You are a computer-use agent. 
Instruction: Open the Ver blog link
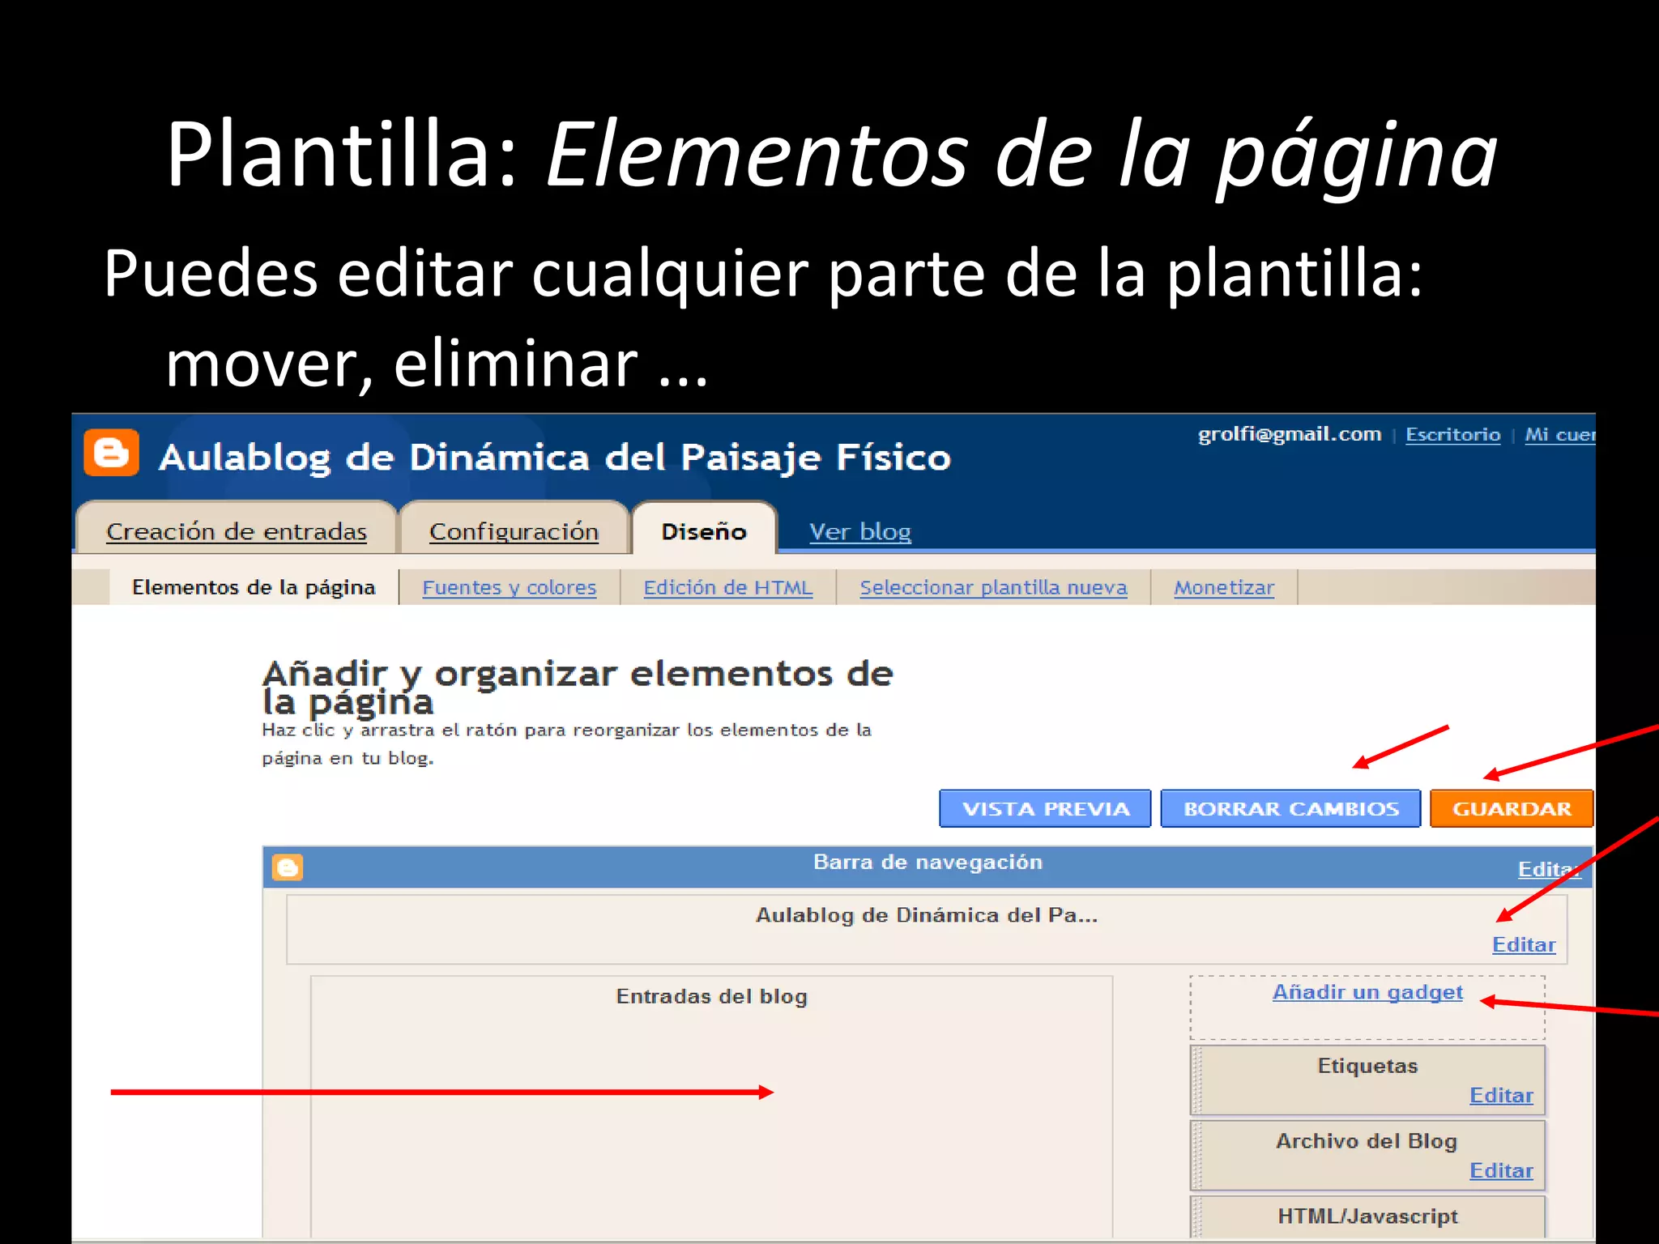pos(859,532)
